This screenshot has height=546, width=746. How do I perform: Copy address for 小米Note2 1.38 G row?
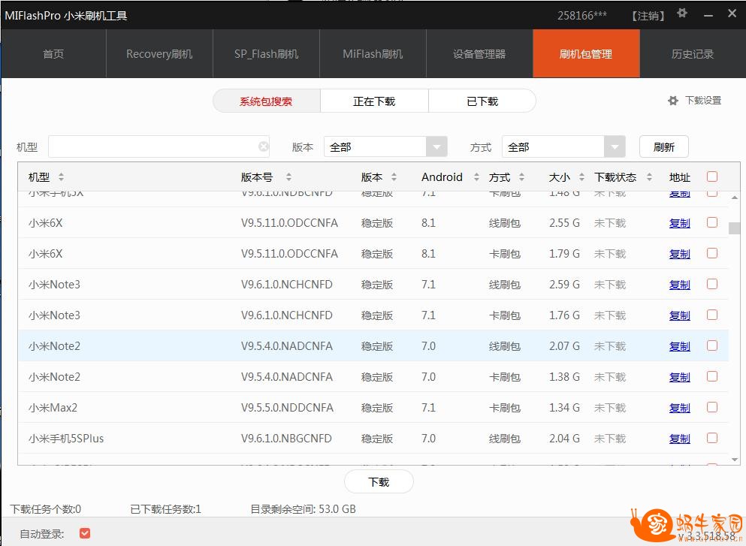click(679, 377)
